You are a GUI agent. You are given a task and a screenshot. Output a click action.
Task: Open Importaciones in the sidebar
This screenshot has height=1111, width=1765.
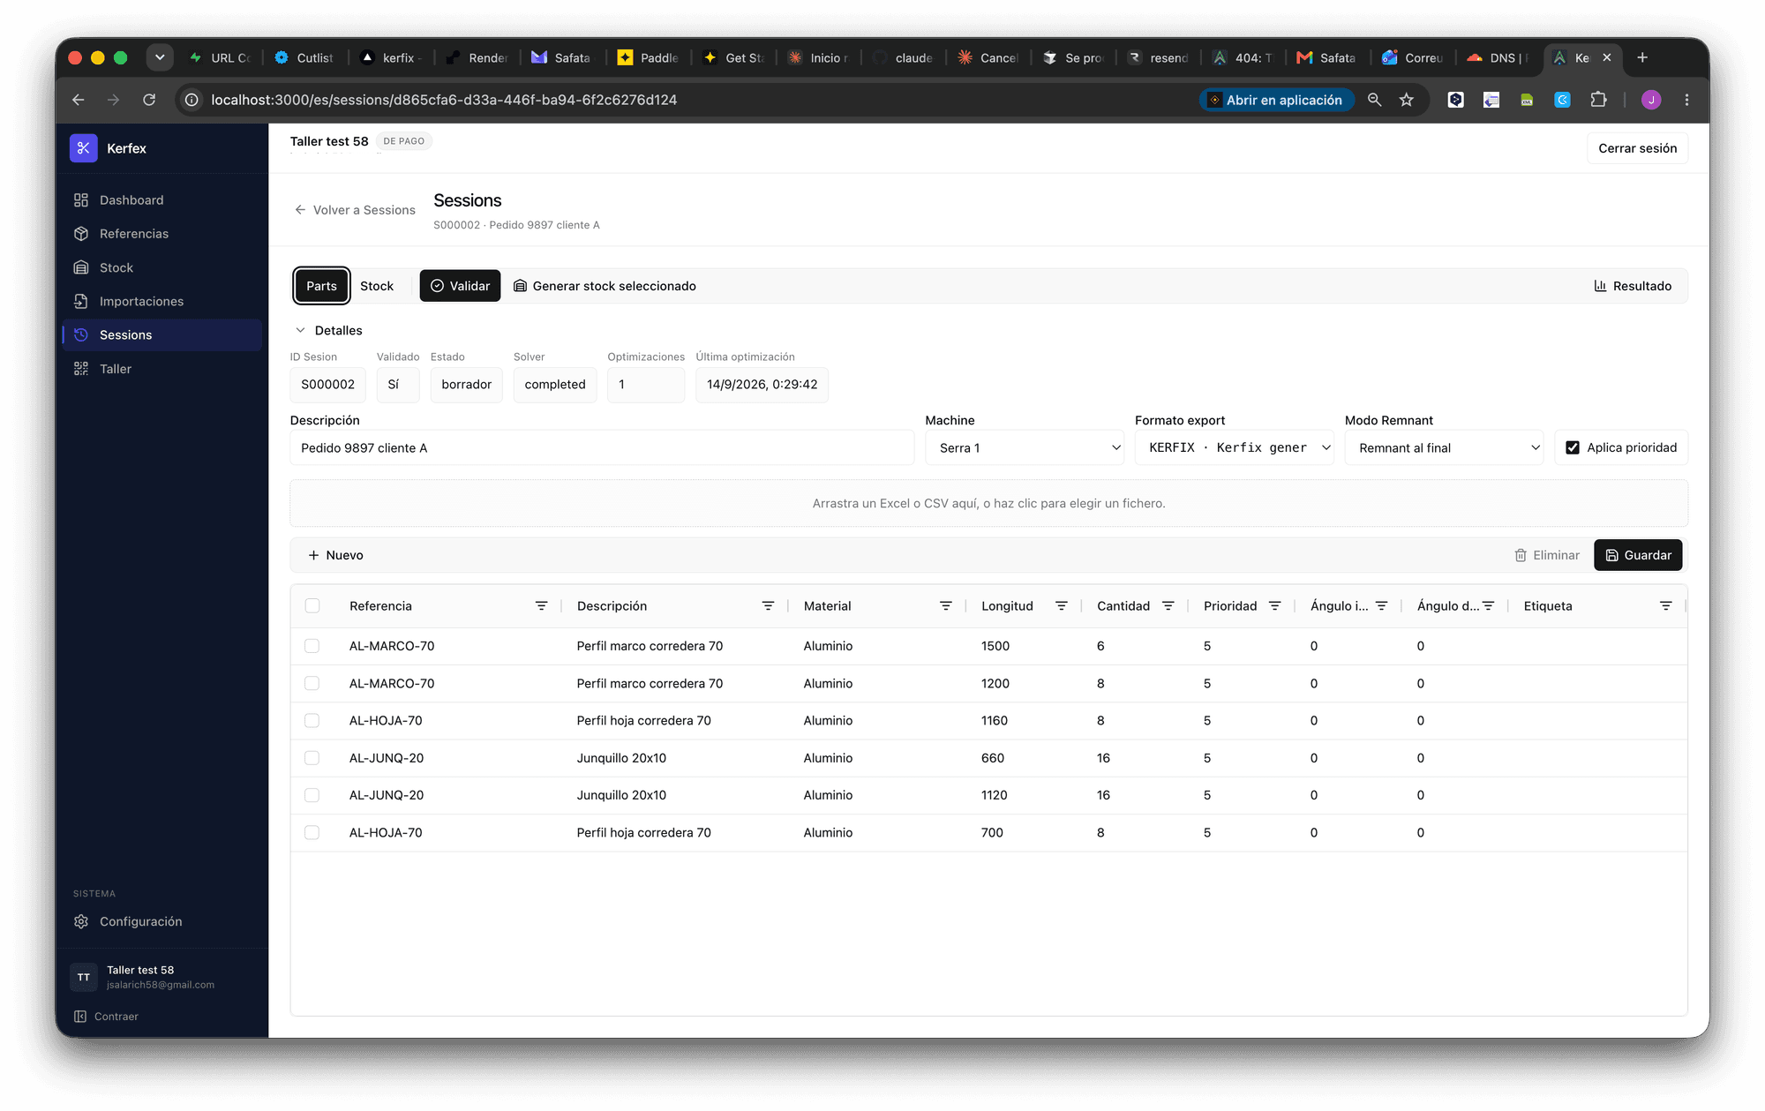[162, 302]
